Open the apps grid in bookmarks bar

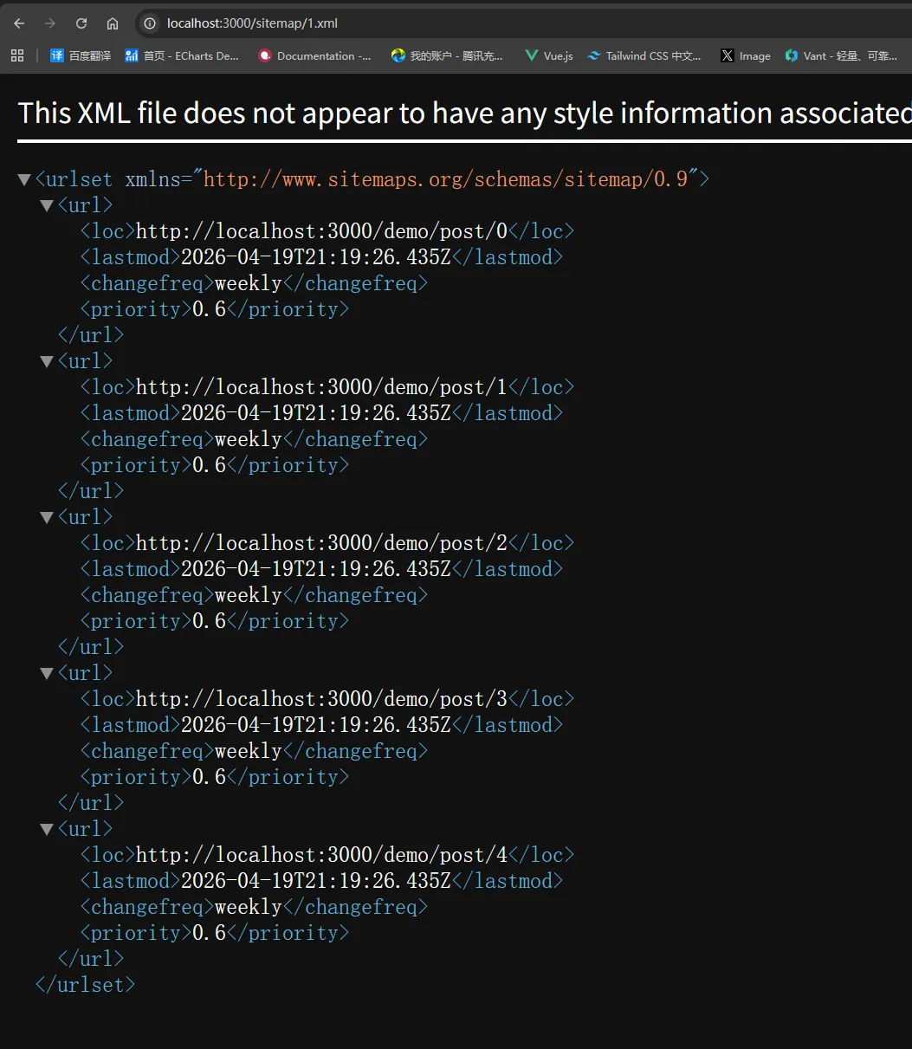tap(17, 55)
